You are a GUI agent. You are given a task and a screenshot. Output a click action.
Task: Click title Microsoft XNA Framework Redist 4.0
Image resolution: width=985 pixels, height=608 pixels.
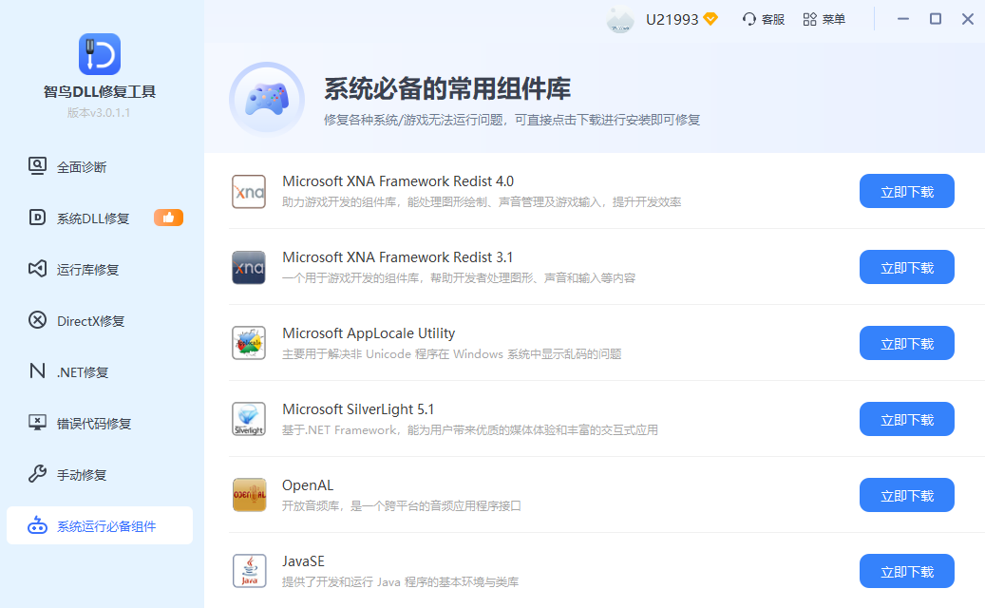pos(398,181)
